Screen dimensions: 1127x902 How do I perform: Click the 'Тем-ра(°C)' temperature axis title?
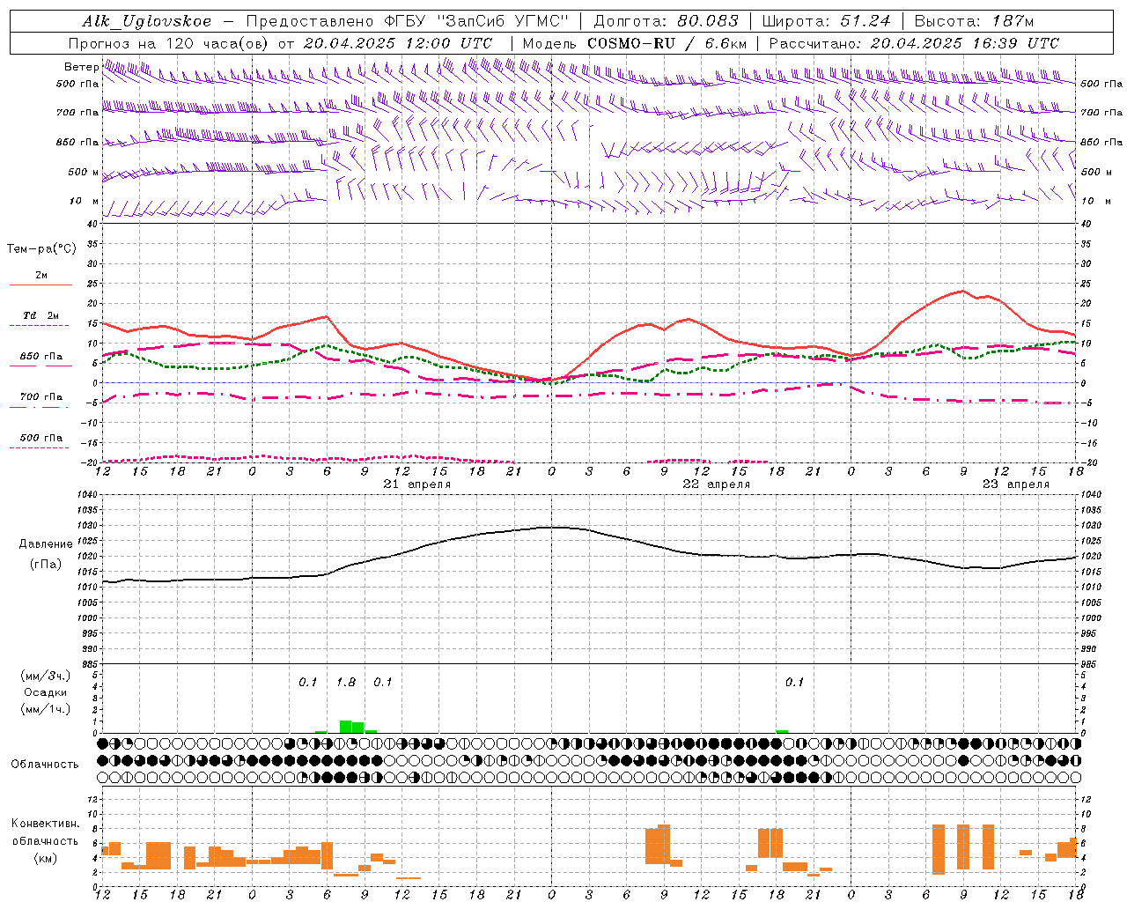click(x=41, y=249)
